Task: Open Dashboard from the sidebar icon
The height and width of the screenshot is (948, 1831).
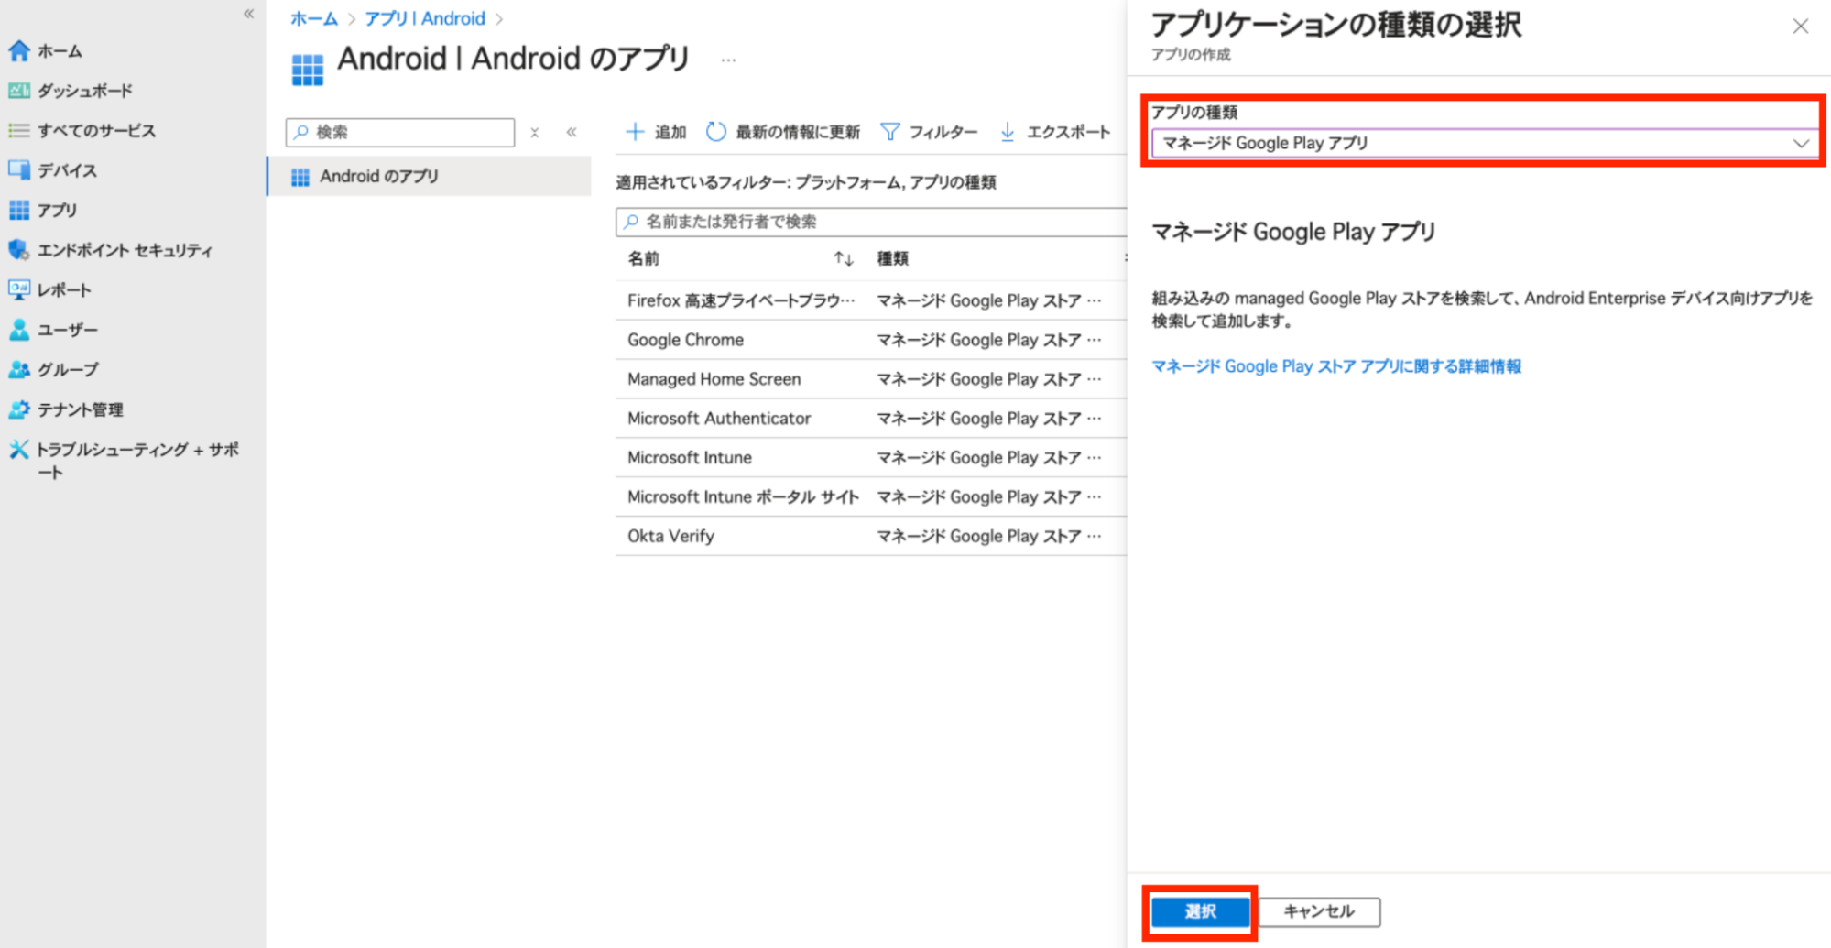Action: point(18,91)
